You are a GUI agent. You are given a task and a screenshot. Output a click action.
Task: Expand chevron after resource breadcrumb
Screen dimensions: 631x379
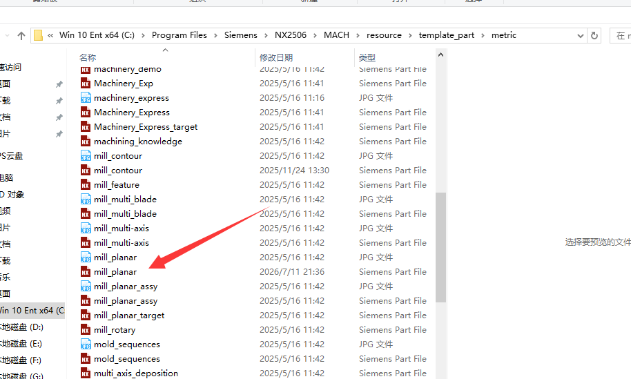tap(410, 35)
